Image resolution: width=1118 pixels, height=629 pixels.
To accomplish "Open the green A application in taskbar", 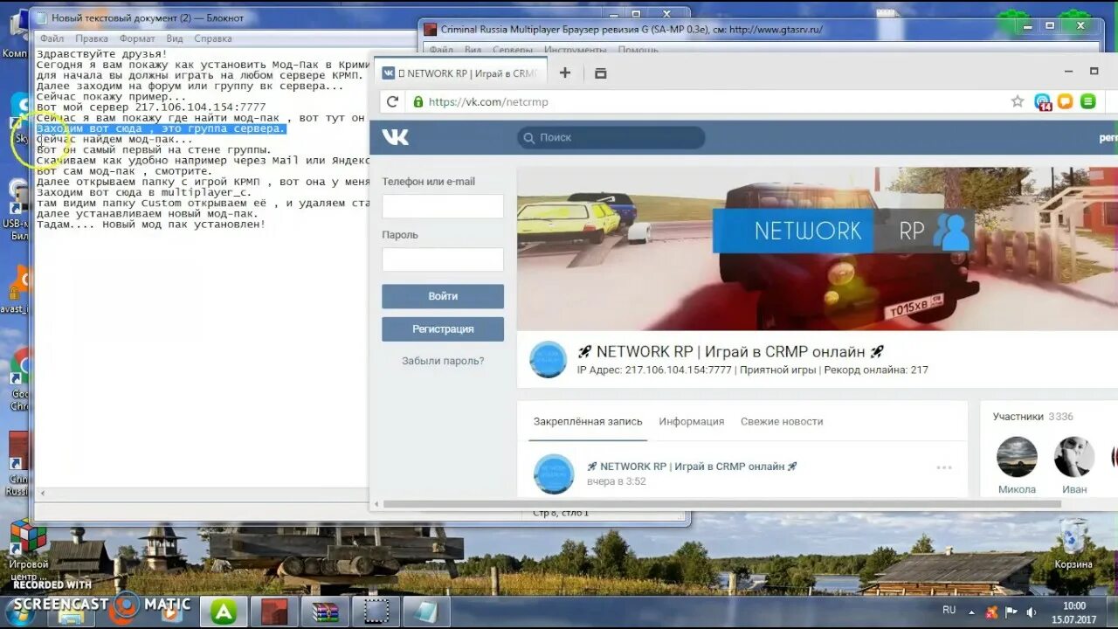I will click(x=224, y=612).
